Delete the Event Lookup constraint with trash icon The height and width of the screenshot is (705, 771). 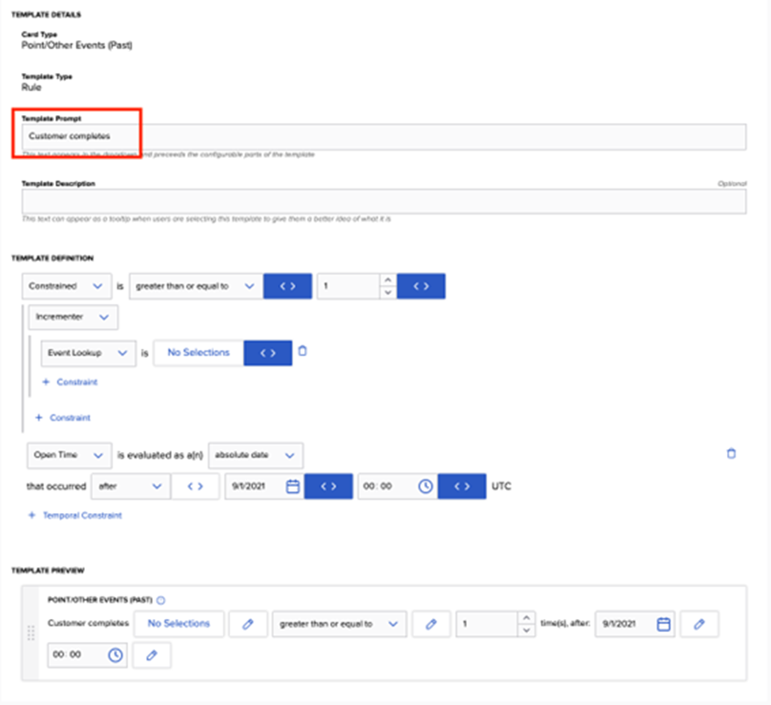(303, 351)
